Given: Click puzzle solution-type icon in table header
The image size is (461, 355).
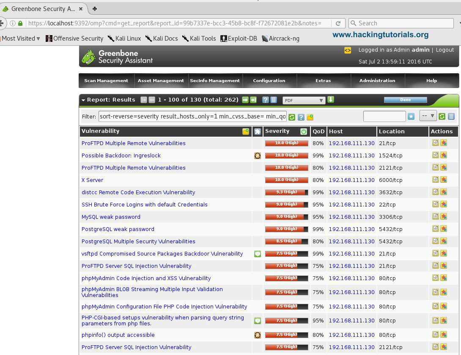Looking at the screenshot, I should tap(258, 132).
